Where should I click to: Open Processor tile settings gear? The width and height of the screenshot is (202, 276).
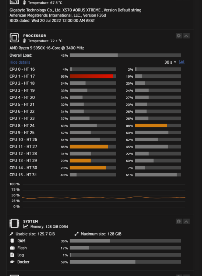coord(179,36)
